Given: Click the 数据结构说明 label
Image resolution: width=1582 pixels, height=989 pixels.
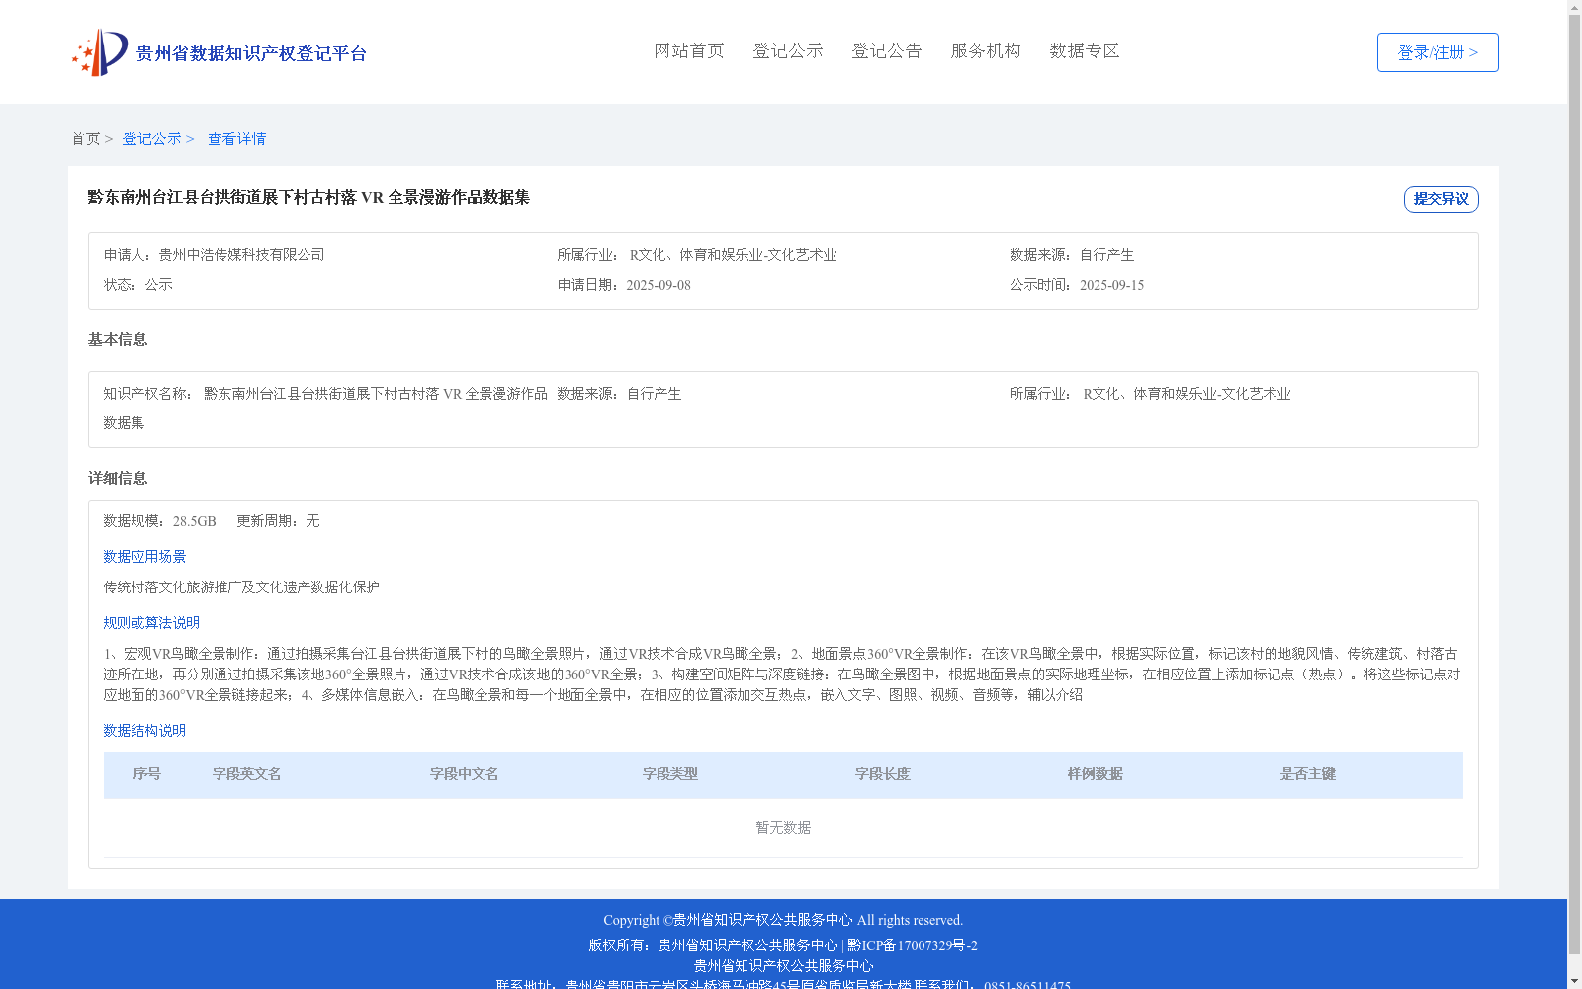Looking at the screenshot, I should [144, 731].
